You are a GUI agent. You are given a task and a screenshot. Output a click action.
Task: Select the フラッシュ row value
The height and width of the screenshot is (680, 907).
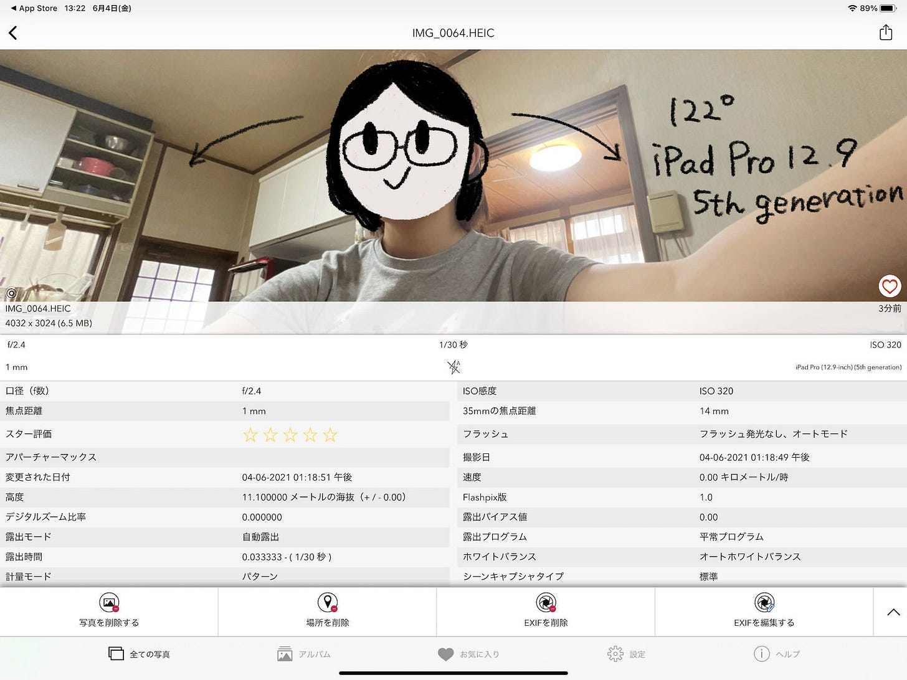[x=774, y=434]
